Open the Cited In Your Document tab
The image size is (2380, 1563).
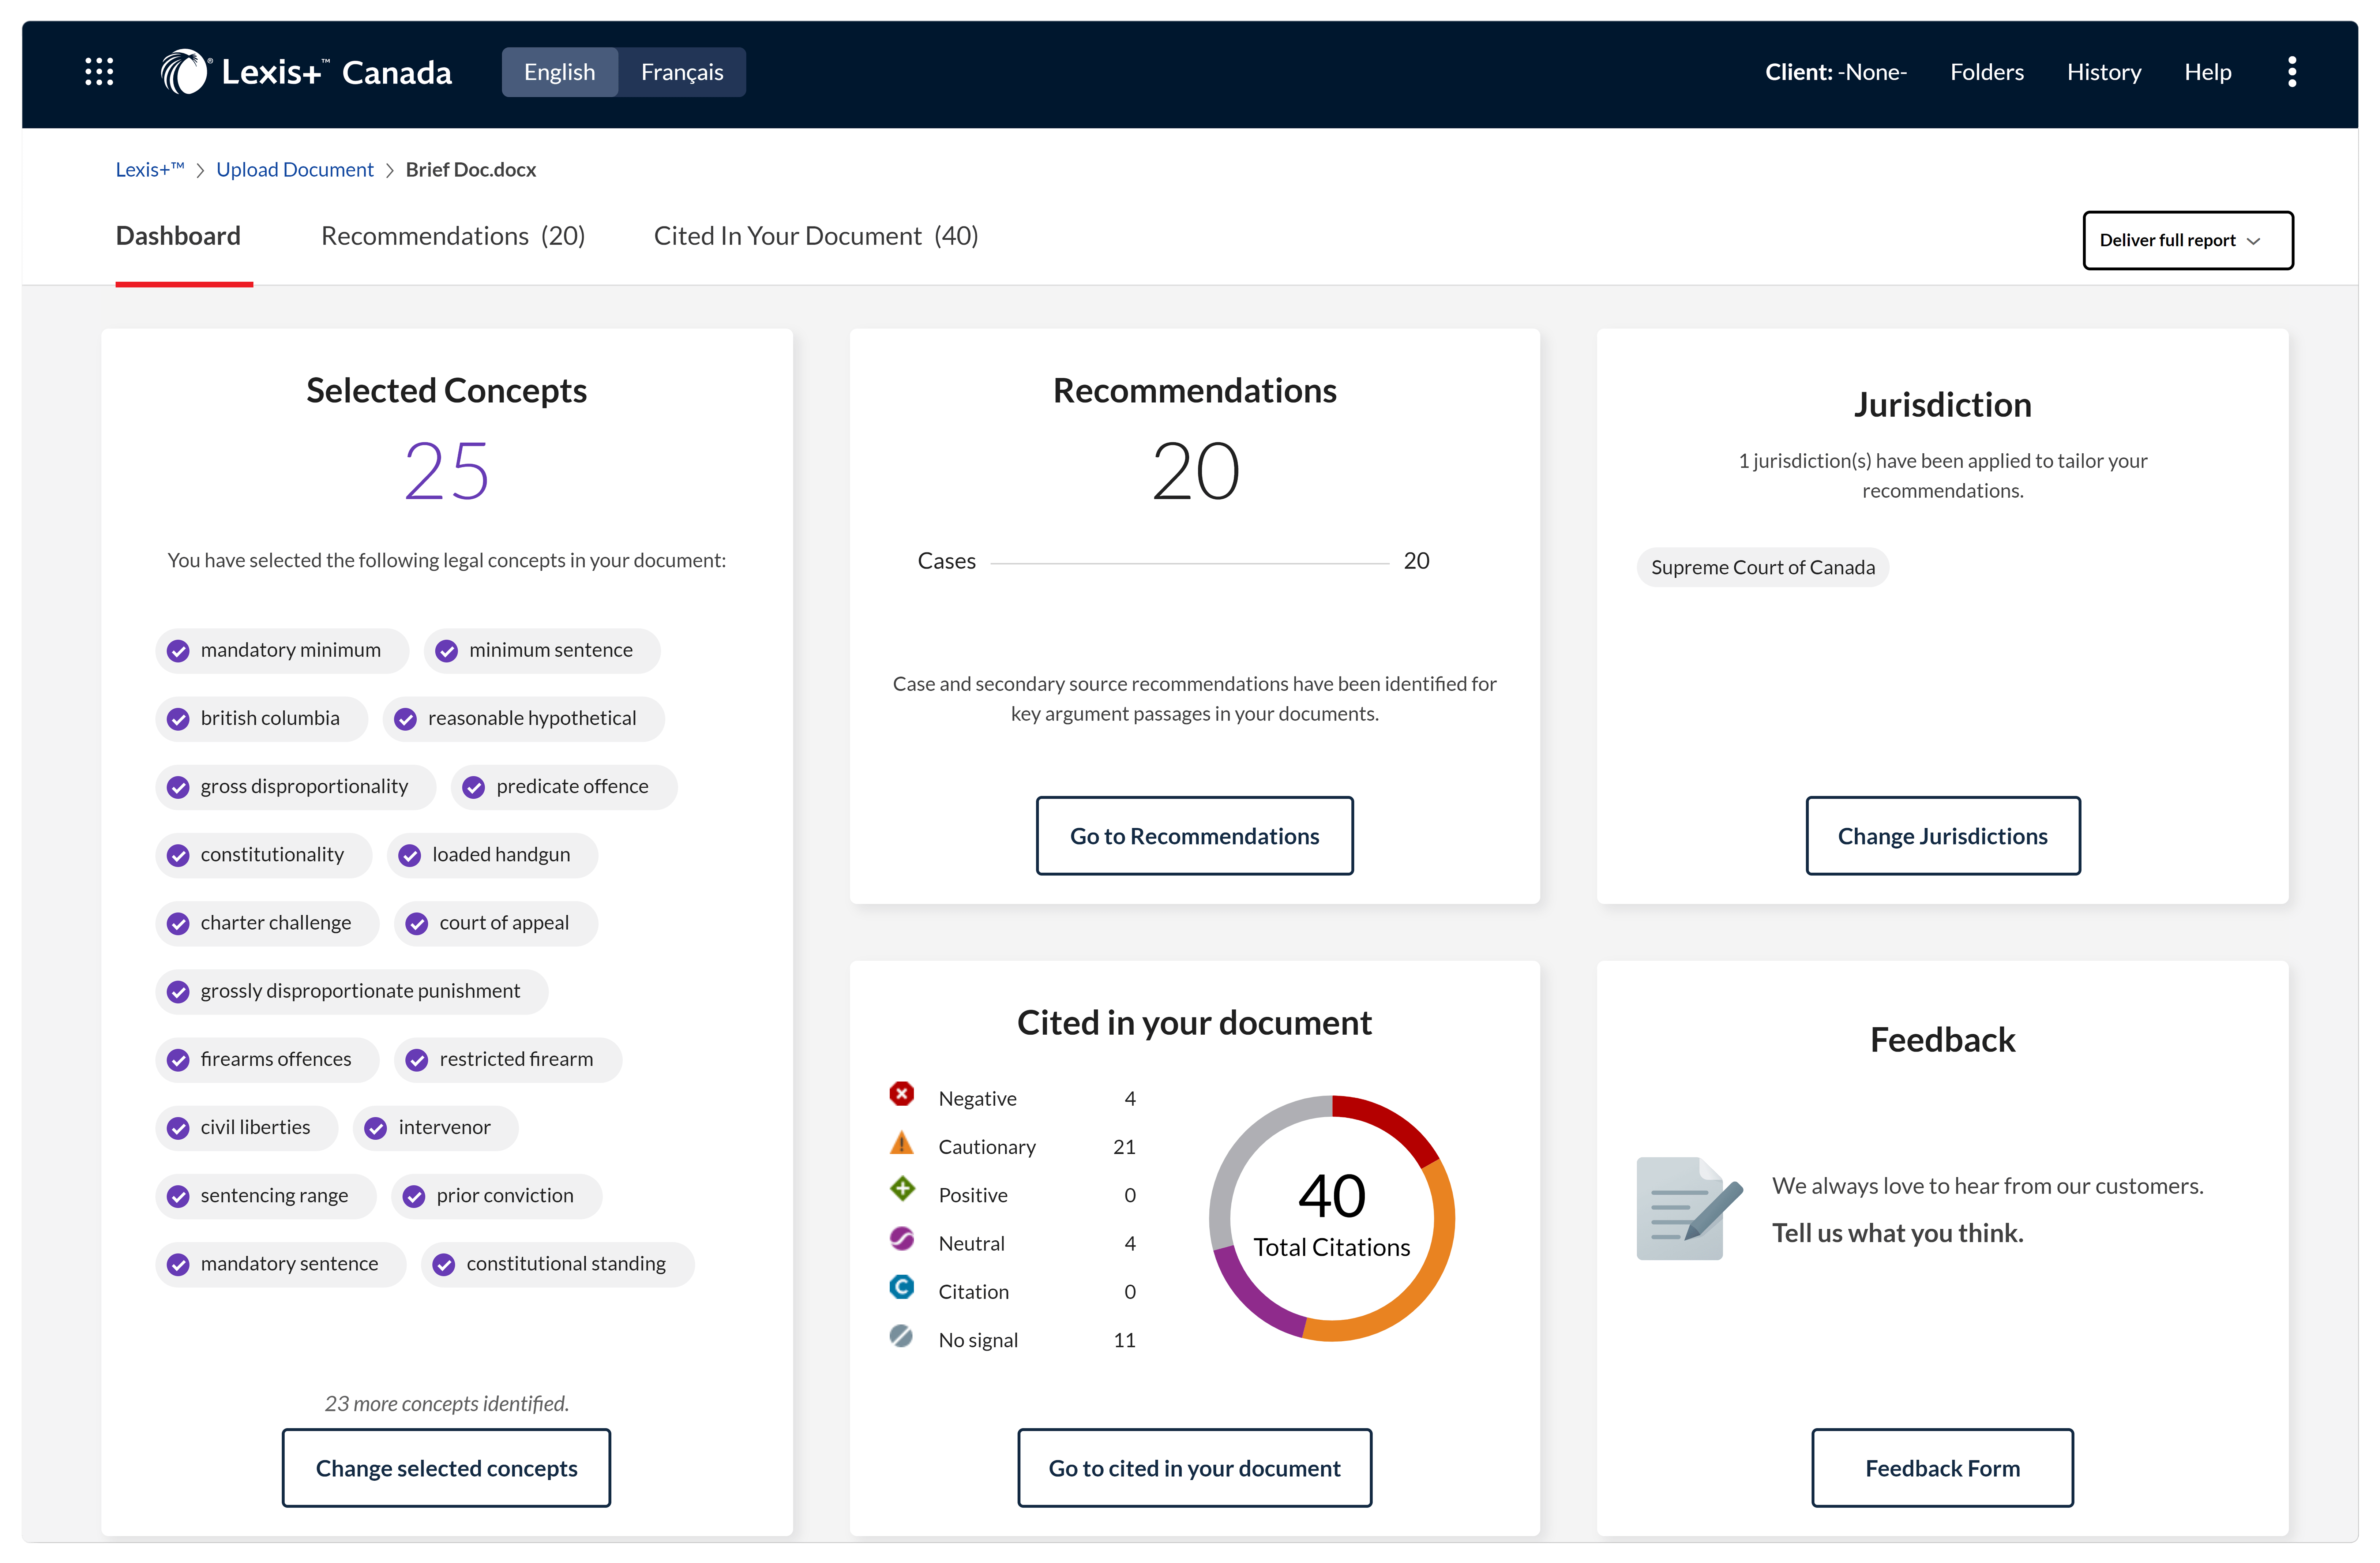point(815,236)
